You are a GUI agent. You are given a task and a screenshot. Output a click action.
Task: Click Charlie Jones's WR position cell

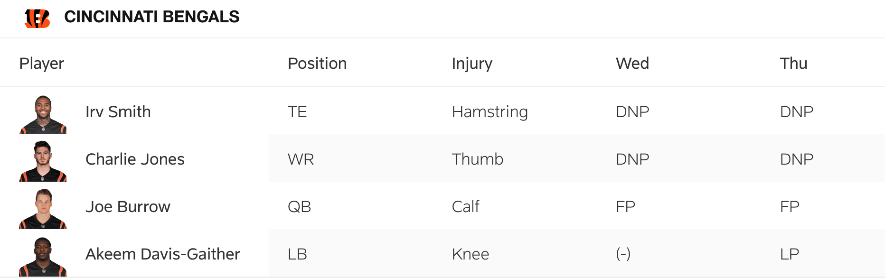301,159
